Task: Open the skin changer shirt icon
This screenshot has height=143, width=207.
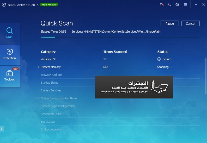Action: pos(162,4)
